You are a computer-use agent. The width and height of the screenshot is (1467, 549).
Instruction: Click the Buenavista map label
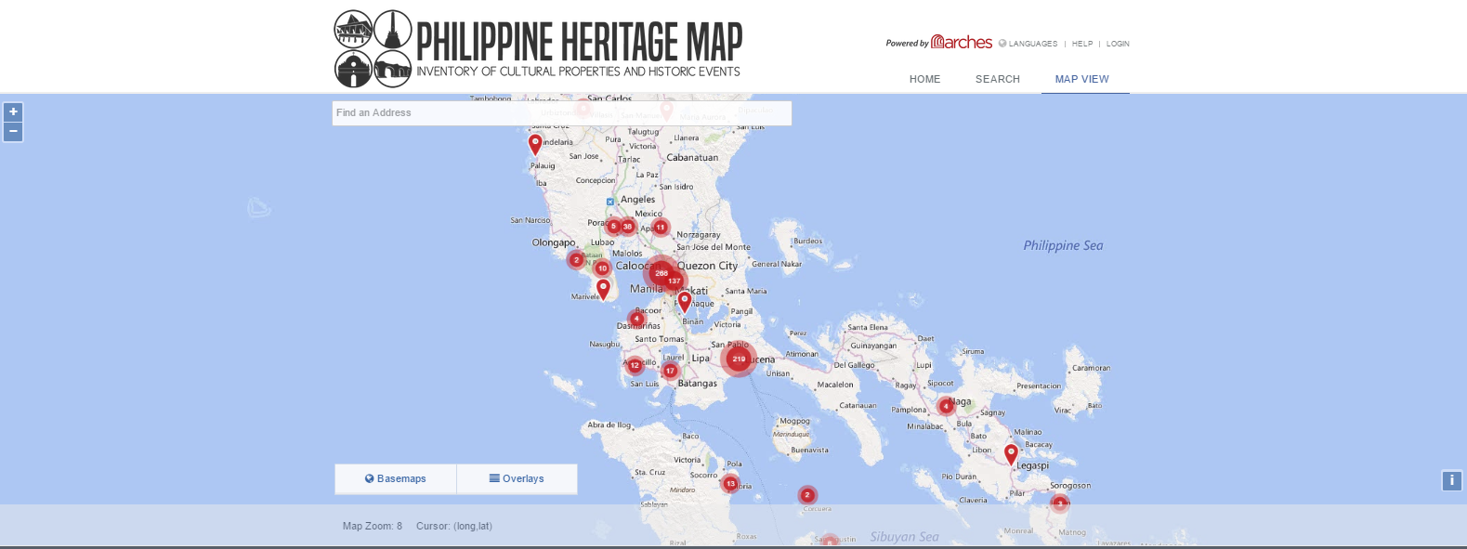pos(809,450)
